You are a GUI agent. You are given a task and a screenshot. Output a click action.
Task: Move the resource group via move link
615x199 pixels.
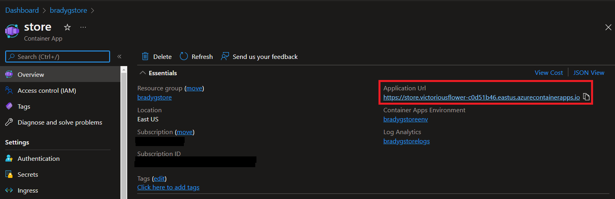coord(194,88)
